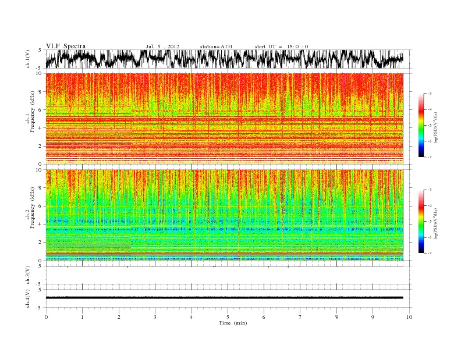This screenshot has height=356, width=461.
Task: Click the "ch.4(V)" axis label
Action: pos(28,299)
